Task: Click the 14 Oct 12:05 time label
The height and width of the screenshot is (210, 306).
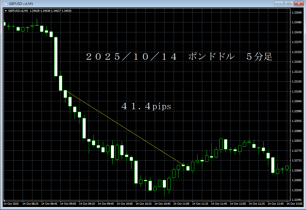Action: [238, 204]
